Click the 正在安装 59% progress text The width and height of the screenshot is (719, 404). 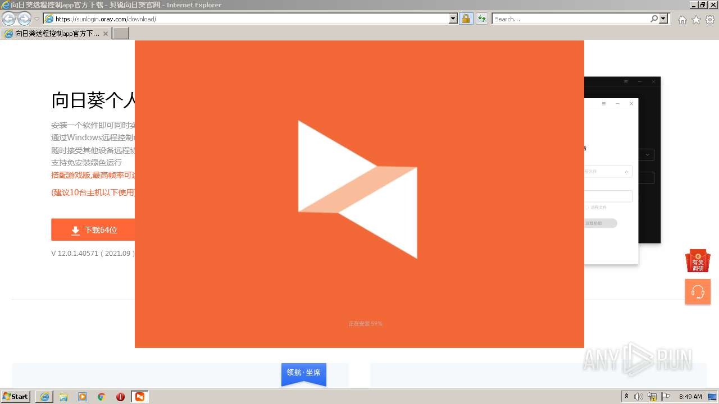click(x=365, y=324)
